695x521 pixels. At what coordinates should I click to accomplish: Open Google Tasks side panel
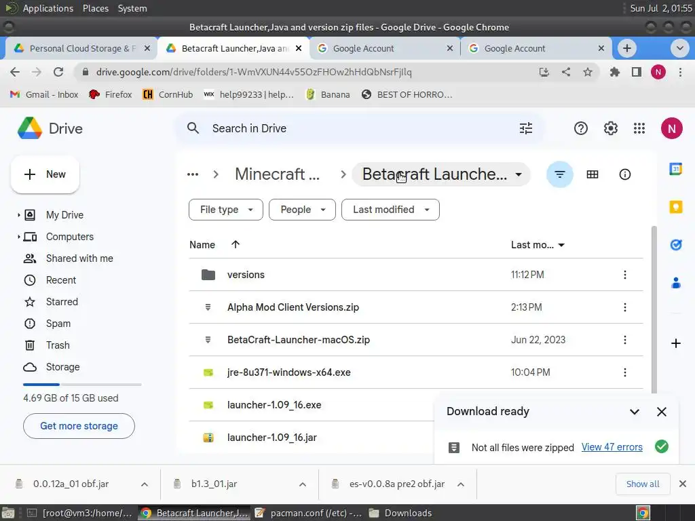pos(675,244)
